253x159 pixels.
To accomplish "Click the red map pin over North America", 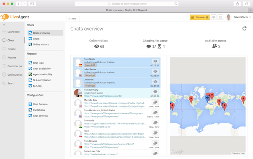I will (x=191, y=100).
